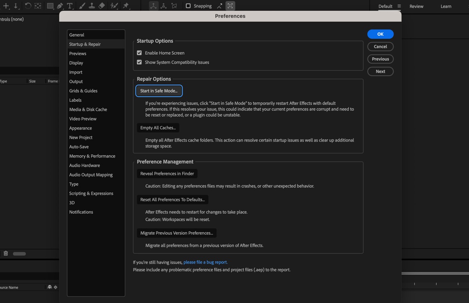The height and width of the screenshot is (303, 469).
Task: Activate the Clone Stamp tool
Action: point(92,6)
